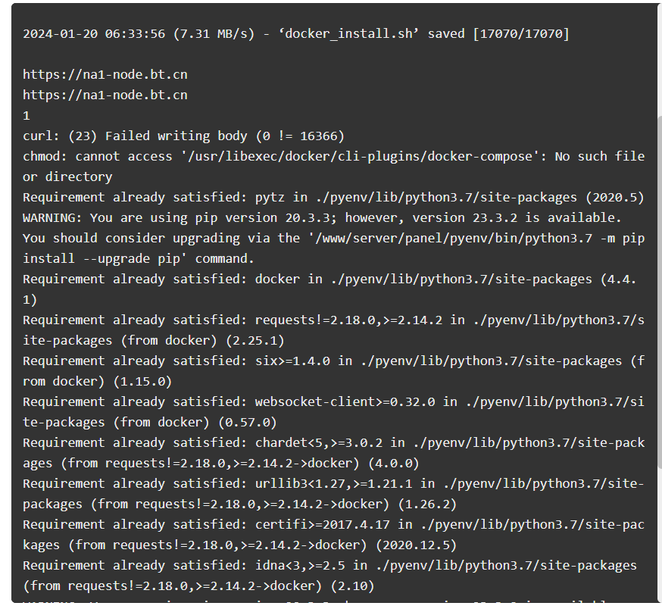Click the six>=1.4.0 requirement line
Viewport: 662px width, 609px height.
(333, 371)
